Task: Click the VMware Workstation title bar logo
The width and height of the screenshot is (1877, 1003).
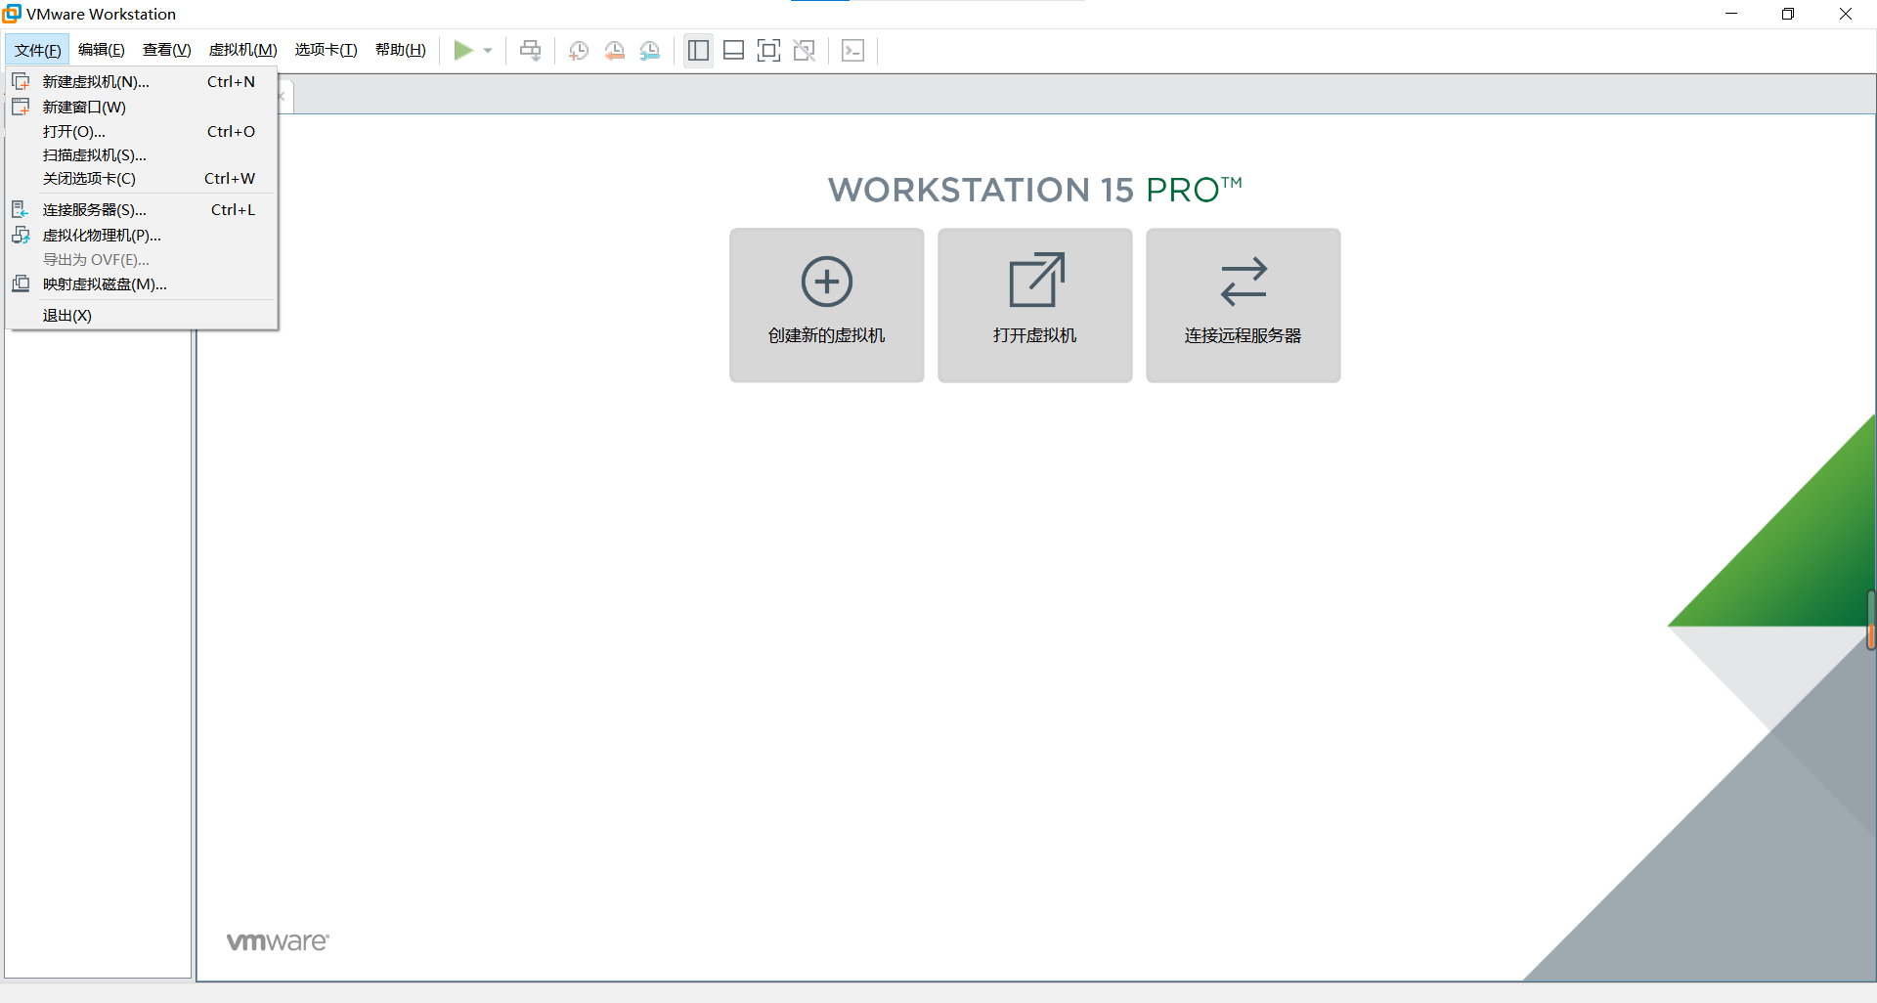Action: 12,14
